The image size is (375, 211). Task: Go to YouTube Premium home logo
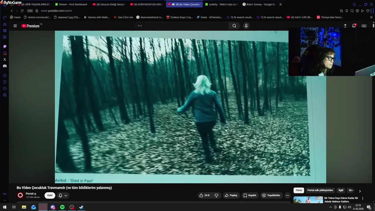(30, 26)
